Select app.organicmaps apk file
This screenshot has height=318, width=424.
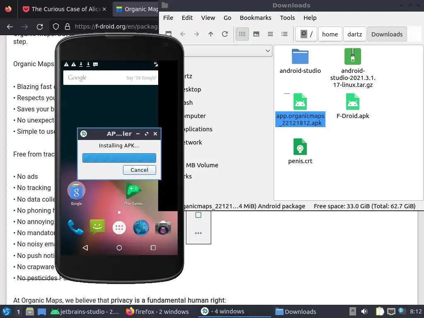coord(300,110)
